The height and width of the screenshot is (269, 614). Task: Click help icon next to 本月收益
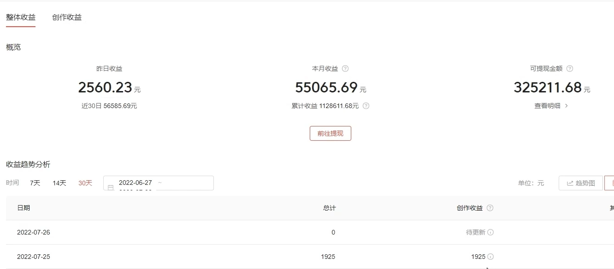click(x=345, y=69)
